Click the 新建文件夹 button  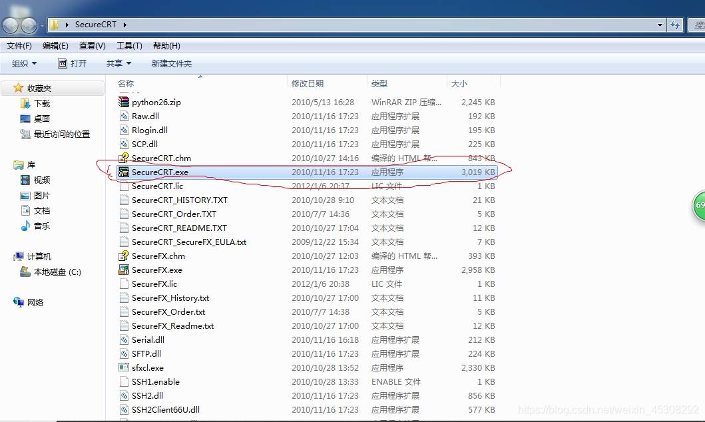tap(171, 64)
